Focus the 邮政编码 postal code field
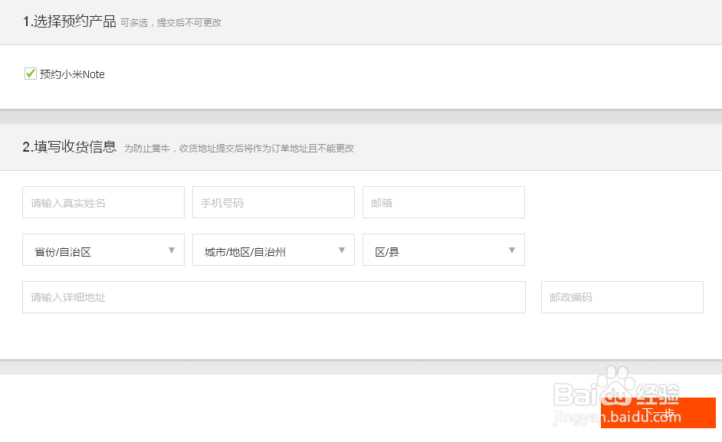 (622, 297)
